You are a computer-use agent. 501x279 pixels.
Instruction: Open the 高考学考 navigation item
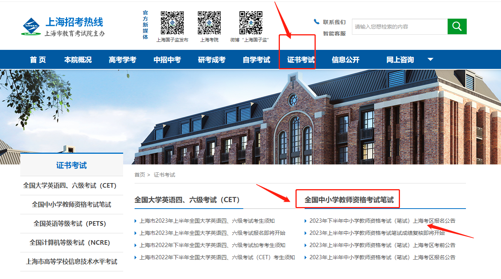pos(122,60)
